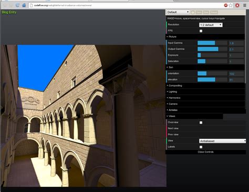The width and height of the screenshot is (249, 192).
Task: Reload the page with the browser refresh icon
Action: (17, 5)
